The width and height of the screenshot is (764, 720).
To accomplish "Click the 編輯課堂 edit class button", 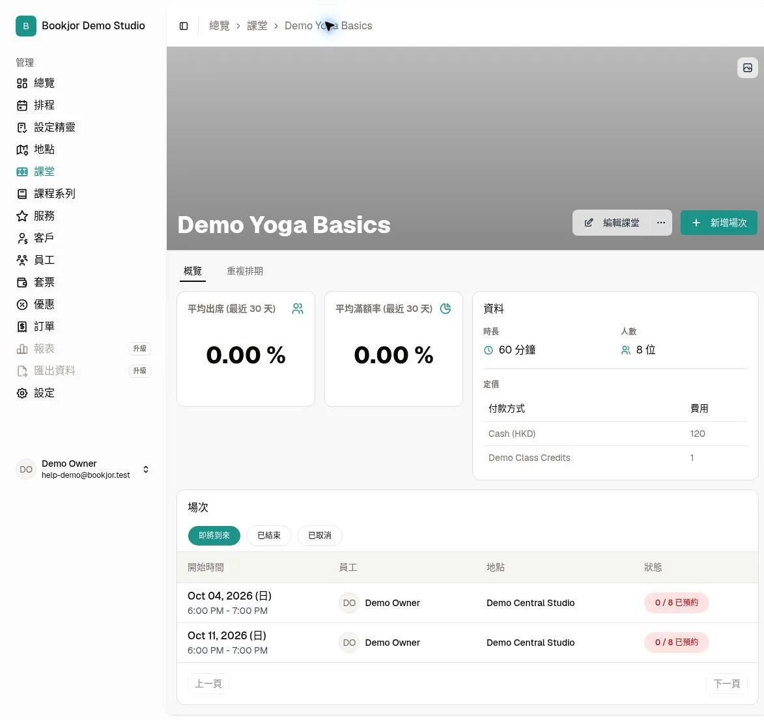I will [612, 223].
